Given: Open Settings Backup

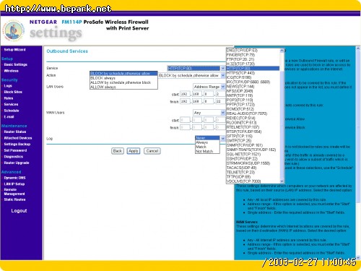Looking at the screenshot, I should tap(17, 144).
